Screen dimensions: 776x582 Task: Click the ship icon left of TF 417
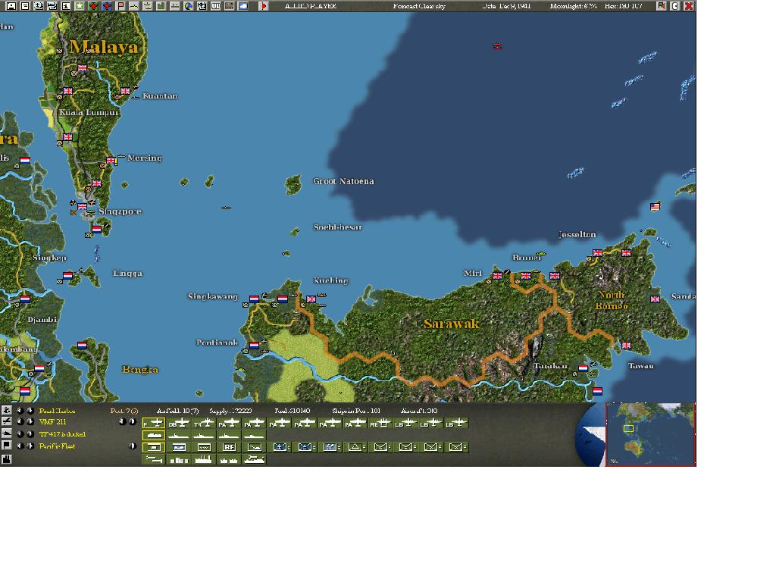6,433
